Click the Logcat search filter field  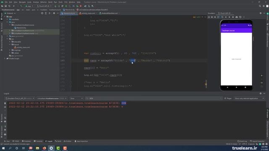click(x=154, y=99)
